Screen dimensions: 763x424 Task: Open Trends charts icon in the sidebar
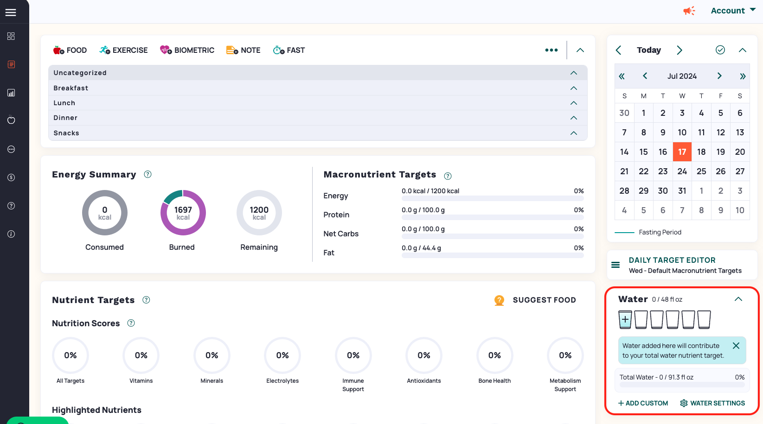(11, 92)
